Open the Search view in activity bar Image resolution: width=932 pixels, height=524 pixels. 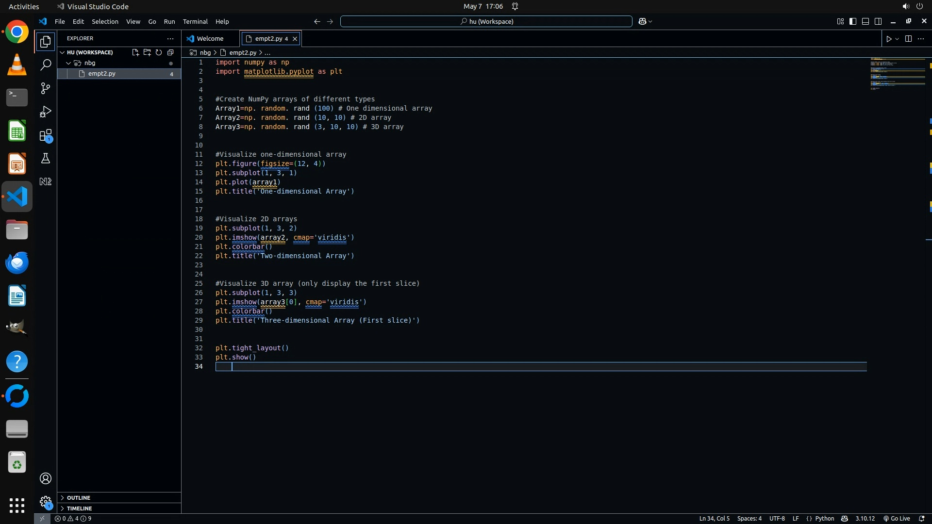(46, 65)
